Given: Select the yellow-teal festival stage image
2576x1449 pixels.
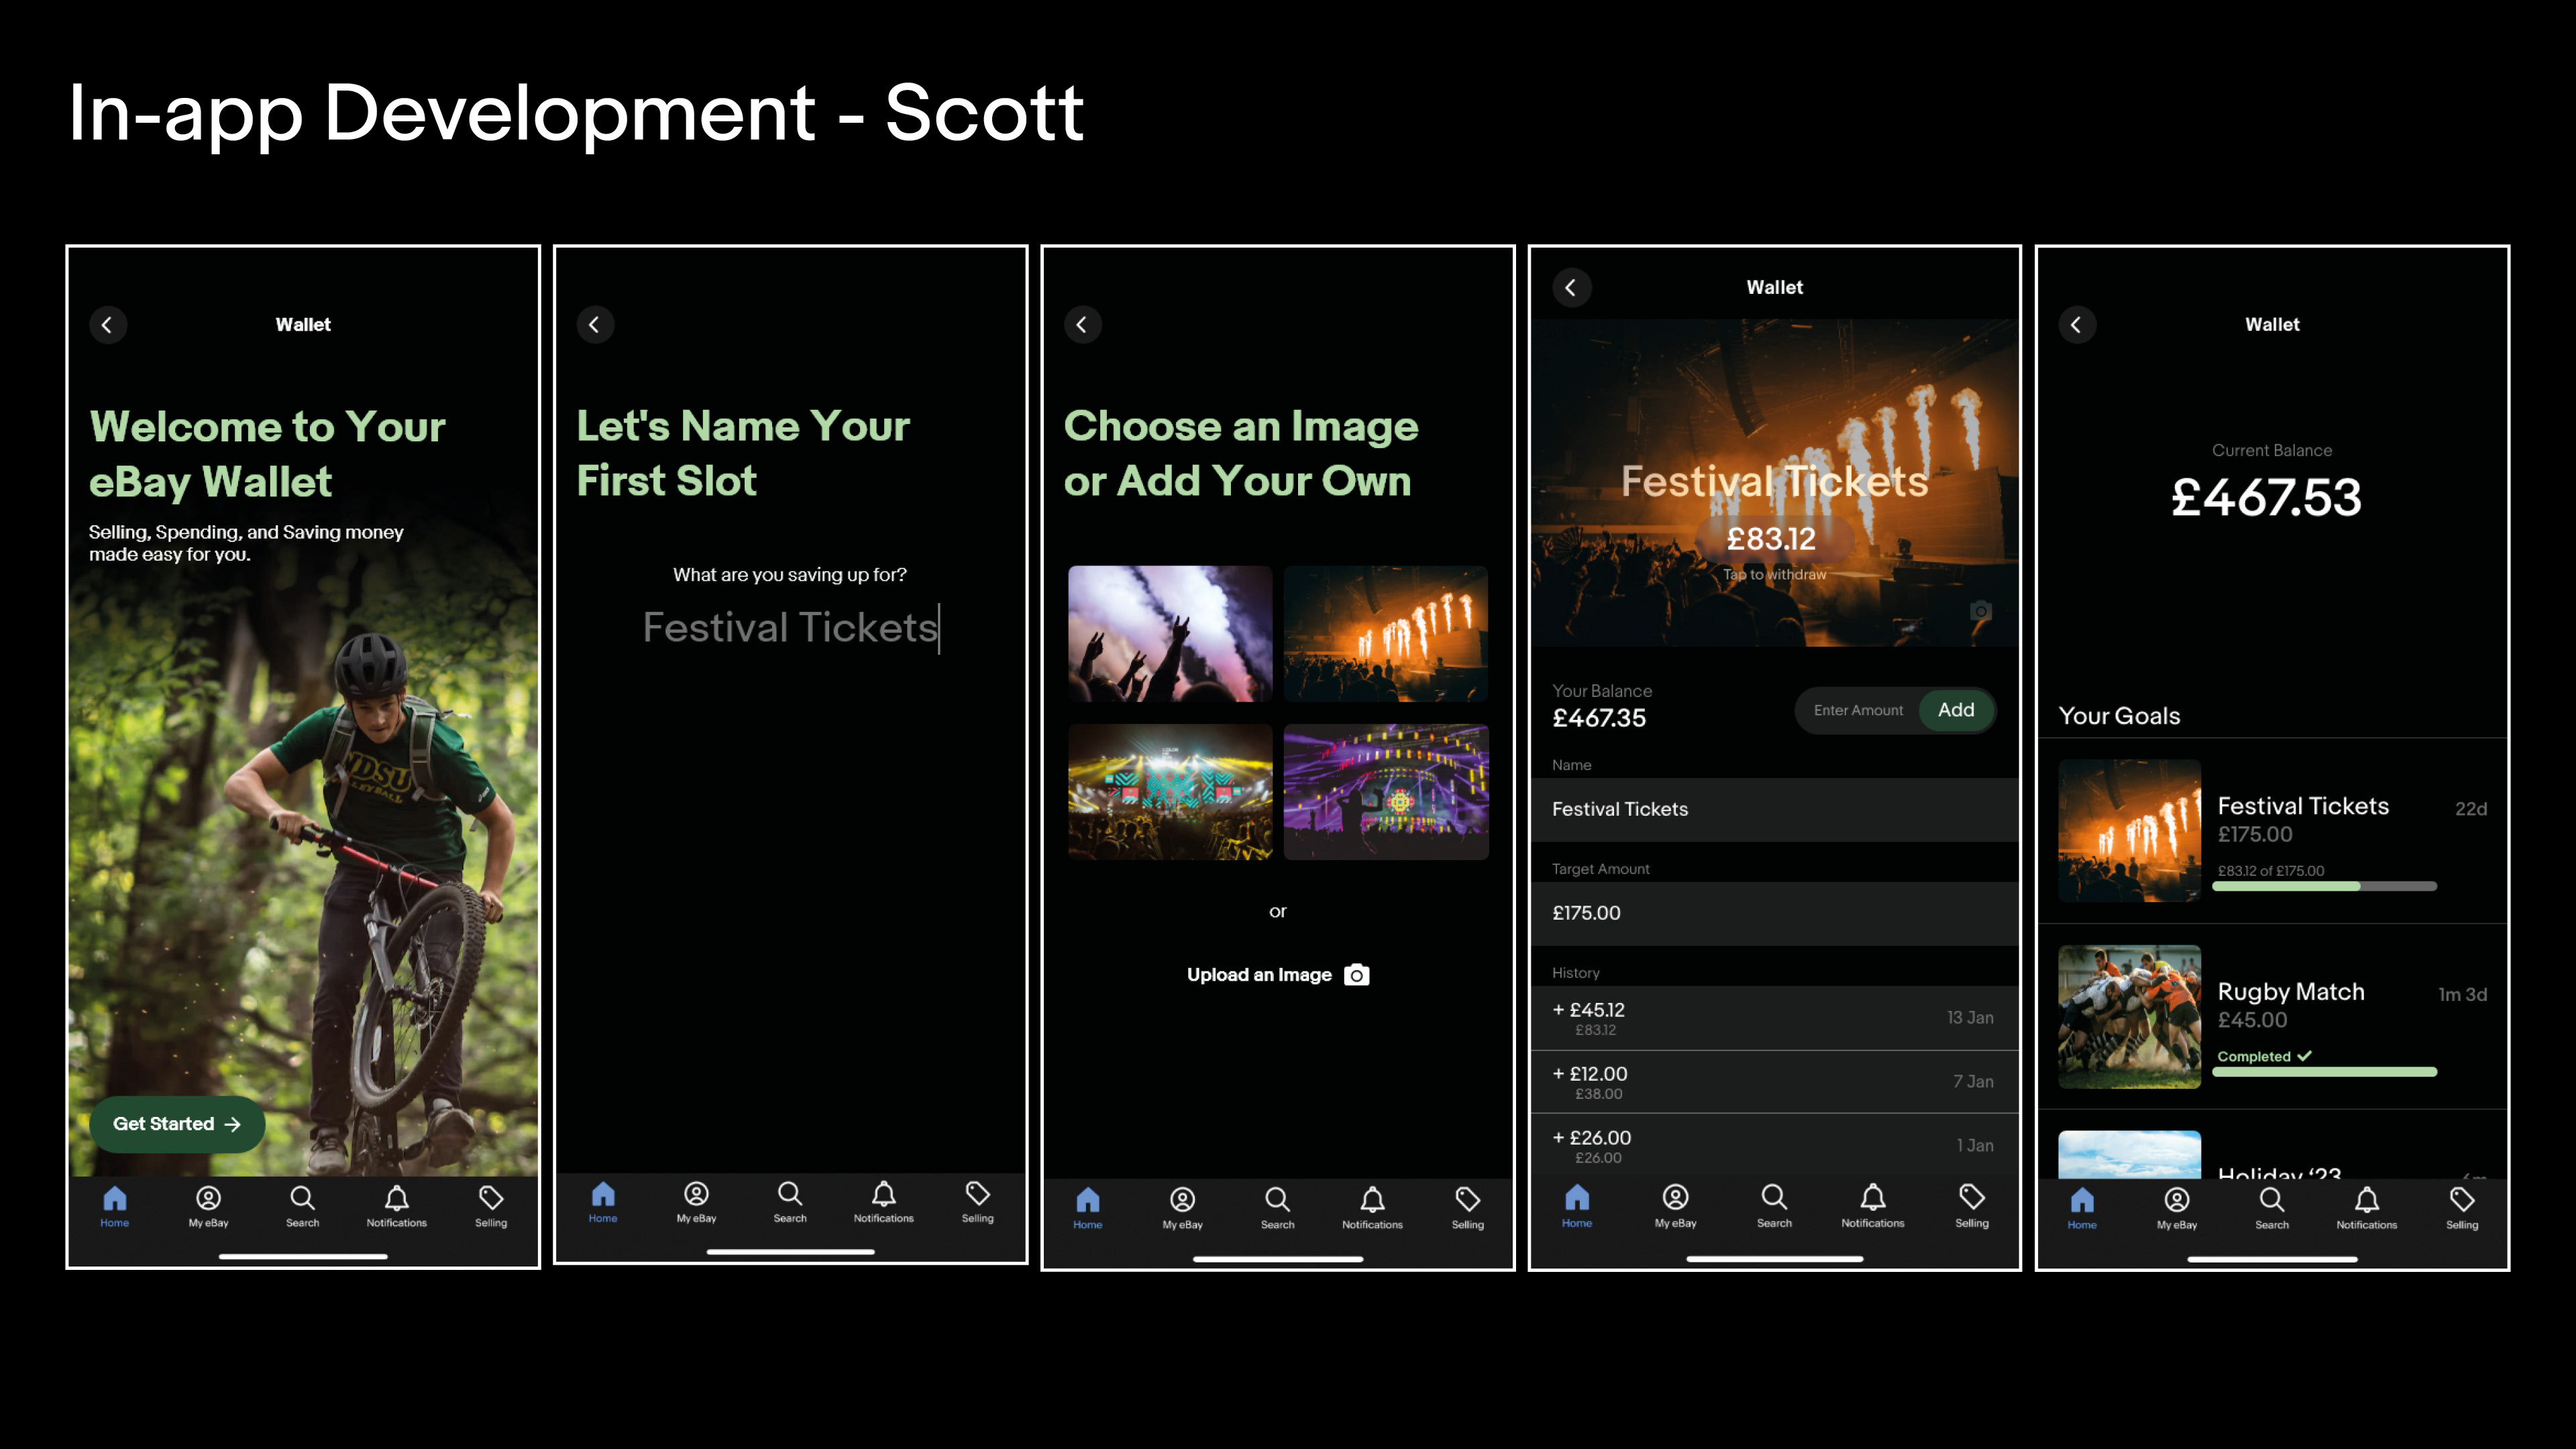Looking at the screenshot, I should tap(1170, 792).
